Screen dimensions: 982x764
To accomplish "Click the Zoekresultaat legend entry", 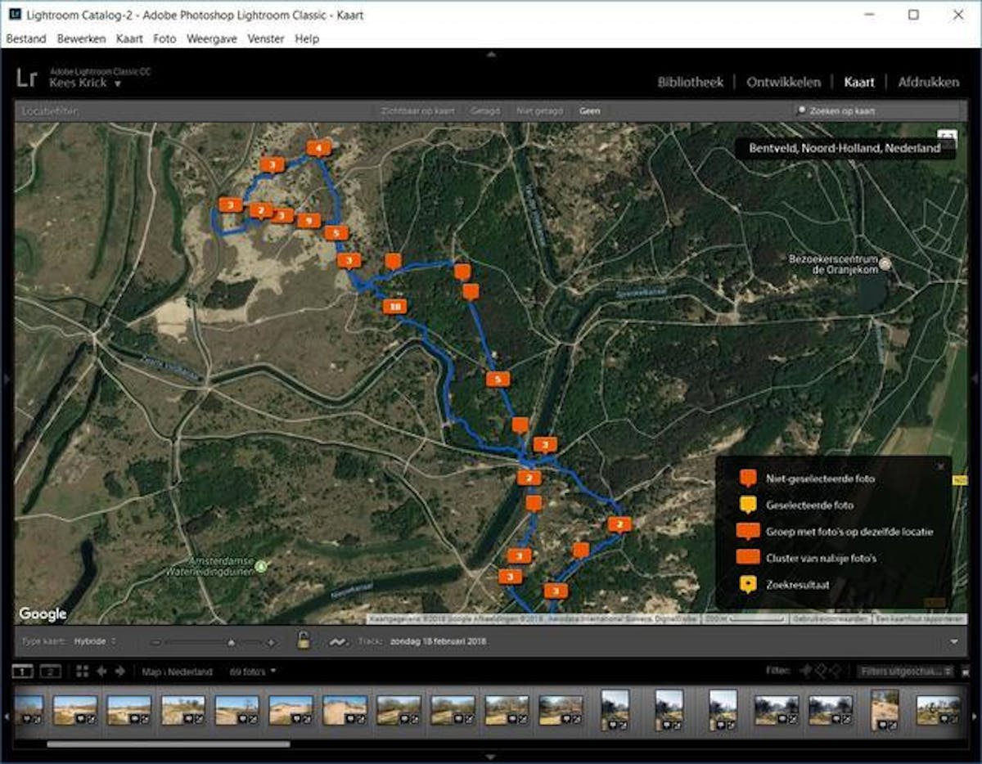I will click(x=798, y=585).
